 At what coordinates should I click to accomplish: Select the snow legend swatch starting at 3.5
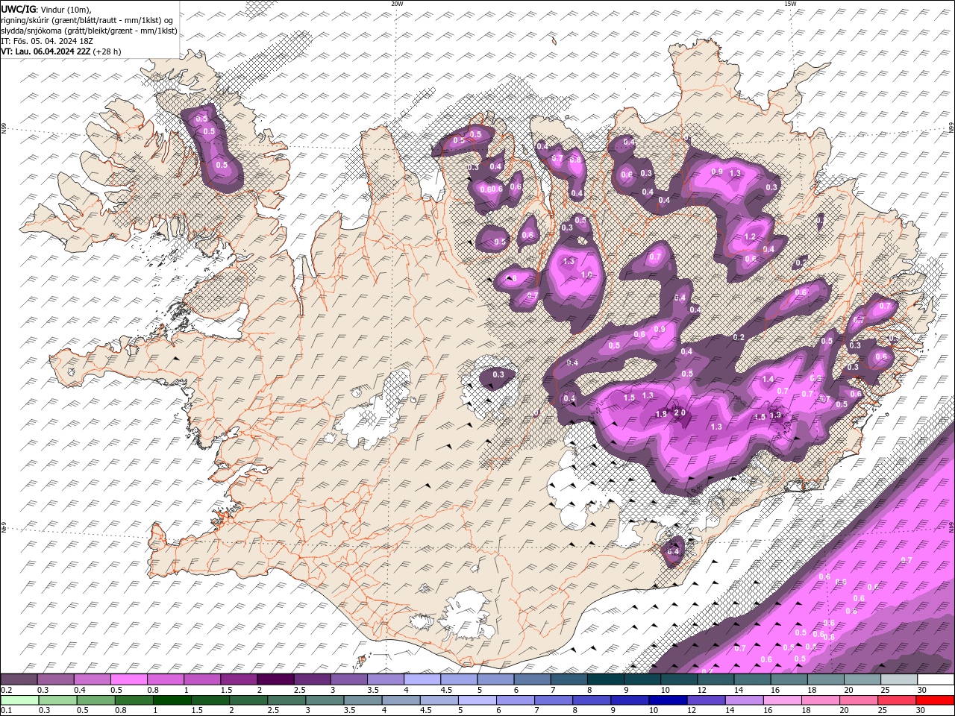(385, 679)
